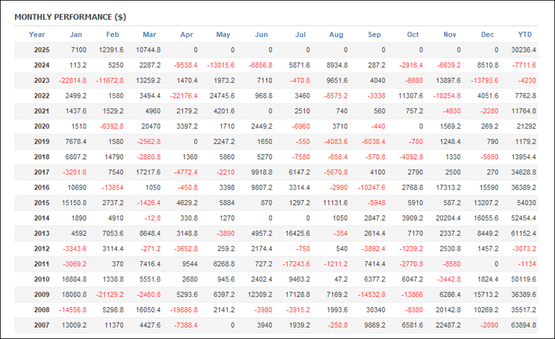The height and width of the screenshot is (339, 555).
Task: Select the 2014 year row label
Action: [42, 218]
